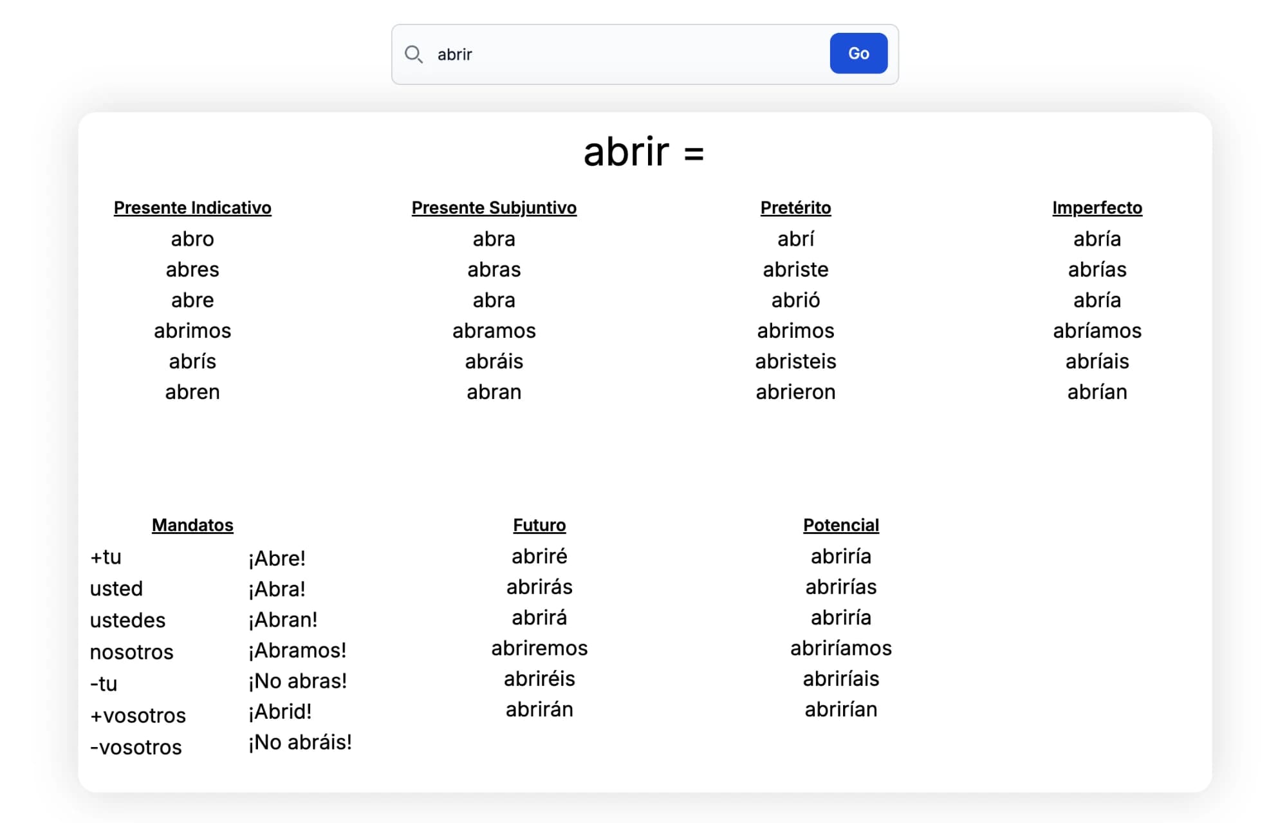The height and width of the screenshot is (823, 1287).
Task: Click the "¡Abramos!" command
Action: [297, 651]
